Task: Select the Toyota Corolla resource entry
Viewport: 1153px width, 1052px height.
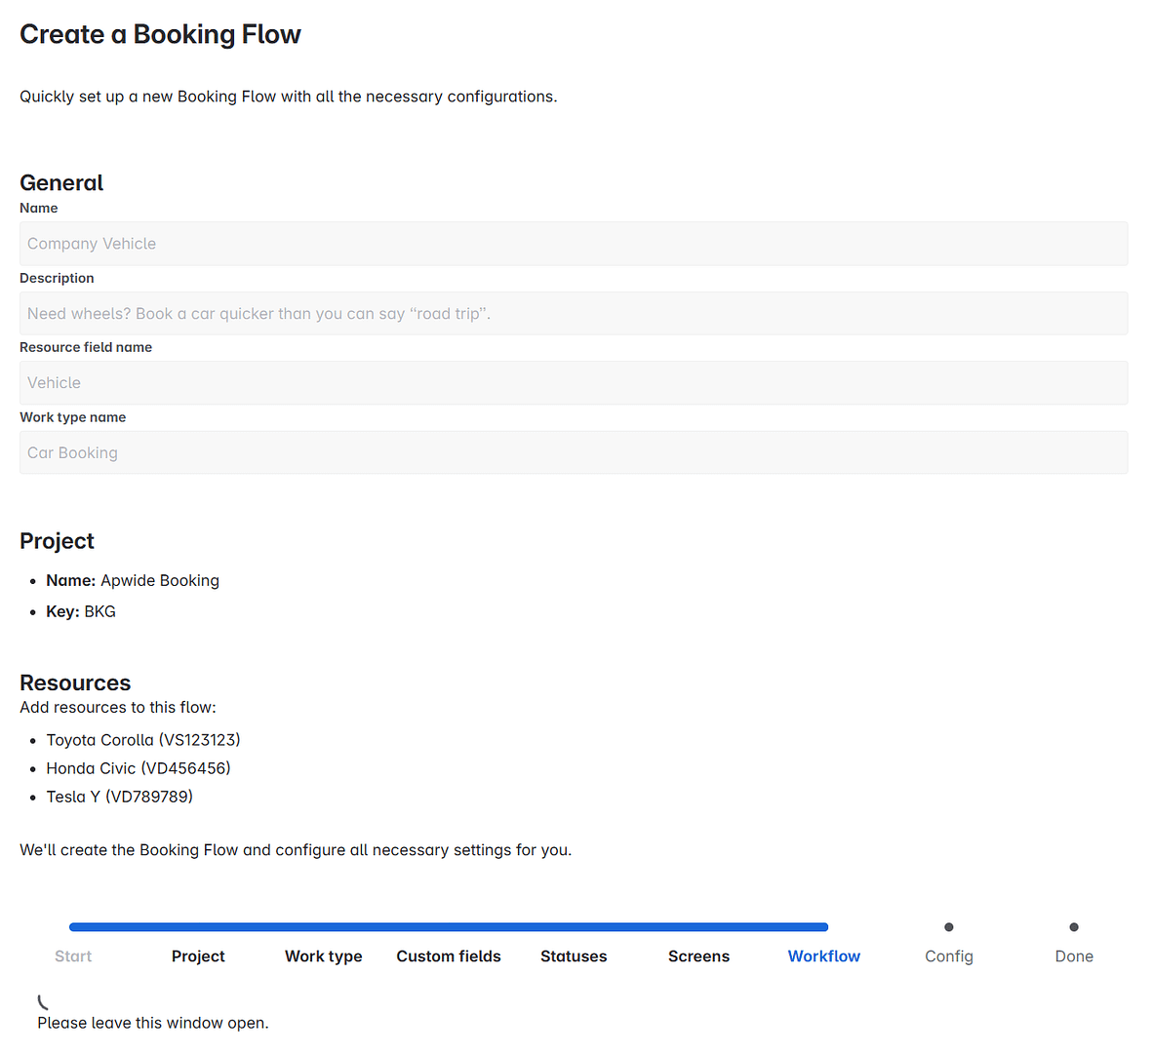Action: [x=142, y=739]
